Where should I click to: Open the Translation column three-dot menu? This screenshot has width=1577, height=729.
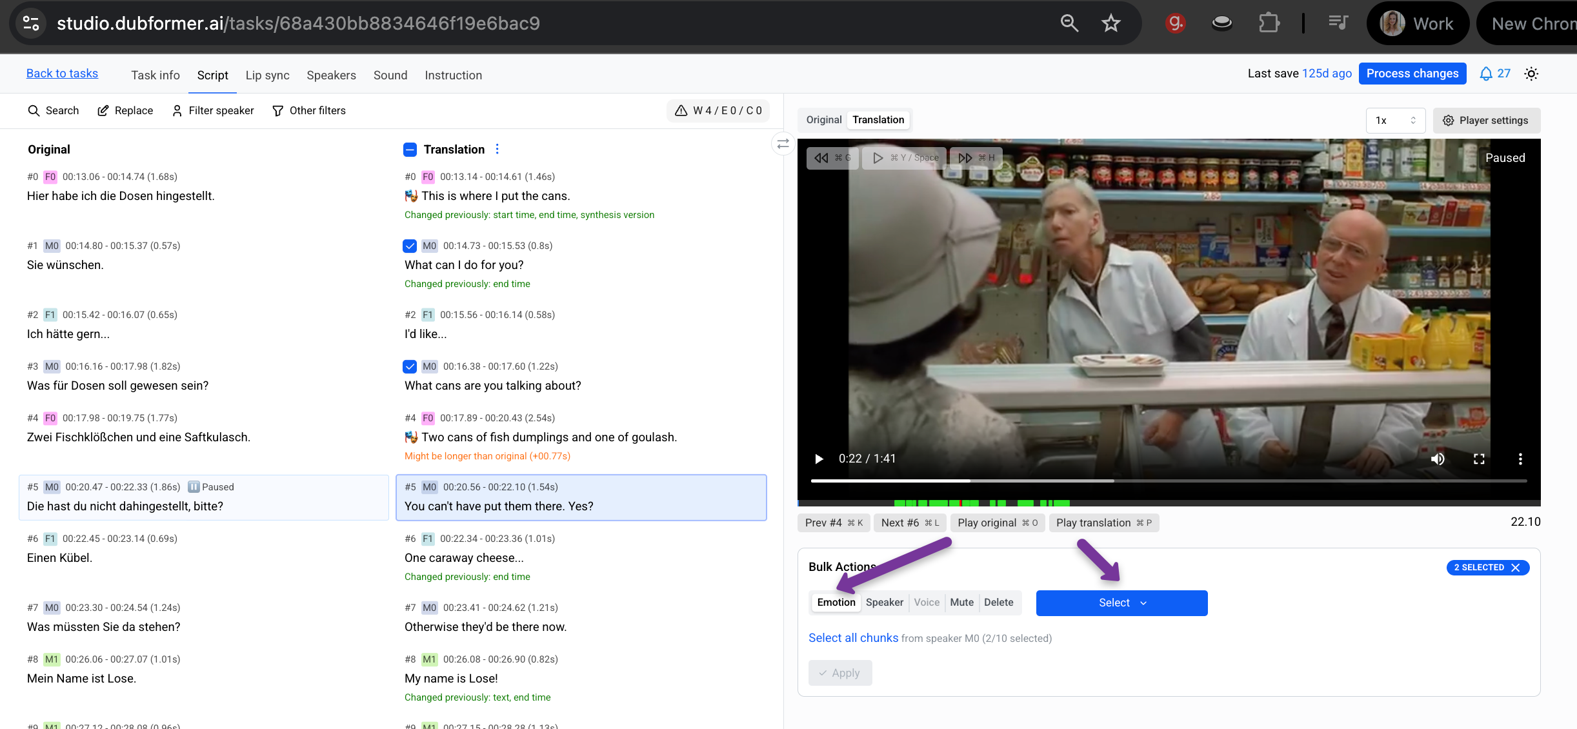497,149
